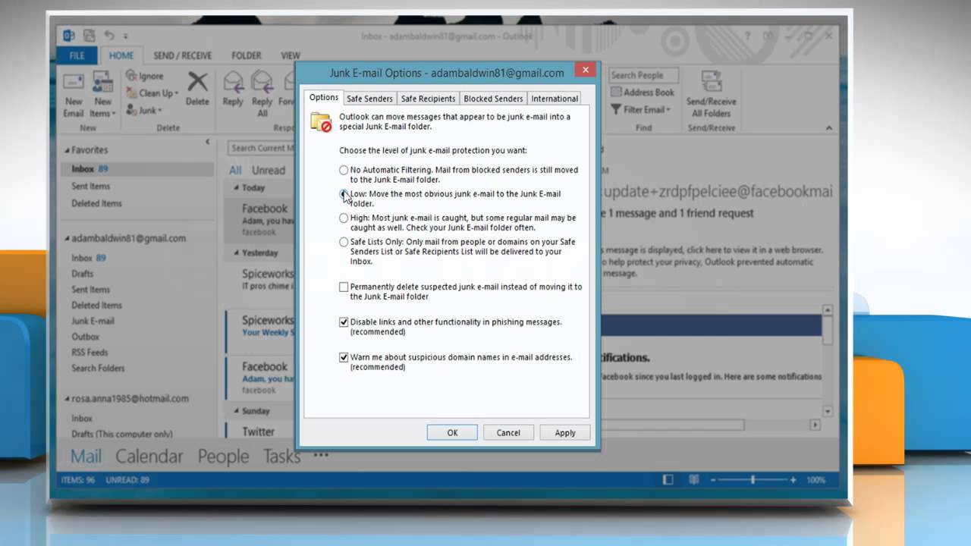The height and width of the screenshot is (546, 971).
Task: Select the Options tab in the dialog
Action: coord(324,97)
